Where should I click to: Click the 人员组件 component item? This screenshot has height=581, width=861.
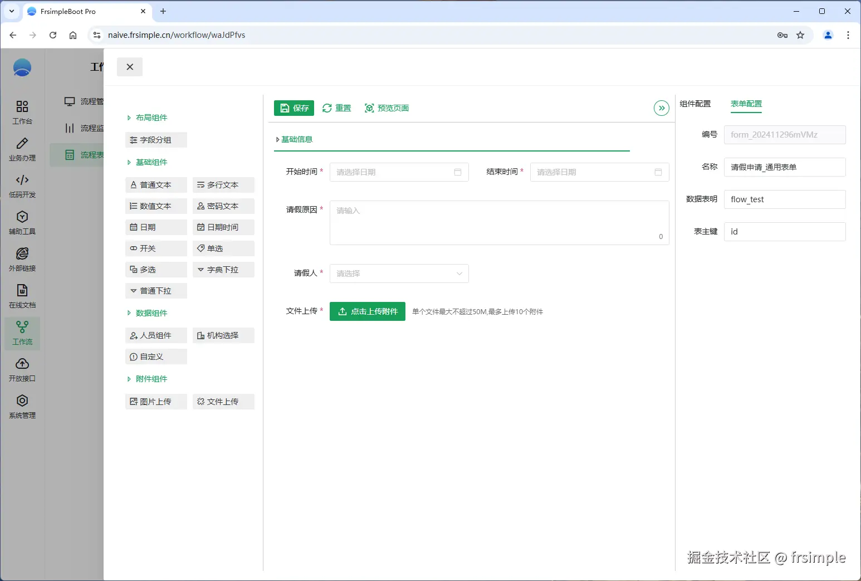156,335
